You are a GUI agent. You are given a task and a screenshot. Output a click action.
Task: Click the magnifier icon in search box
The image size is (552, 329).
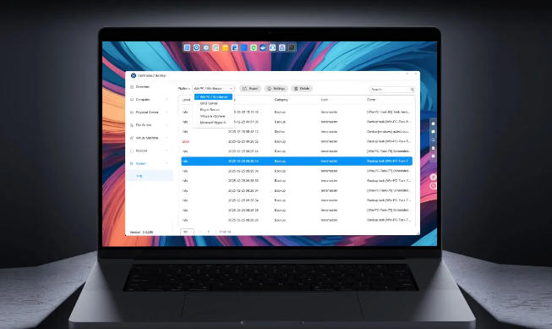click(412, 90)
